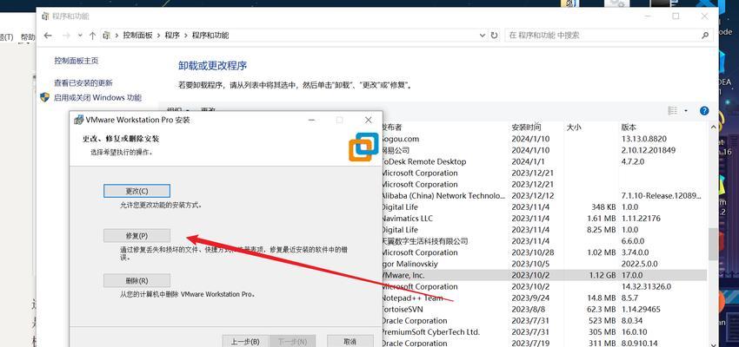Sort by 版本 column header
Image resolution: width=739 pixels, height=347 pixels.
pos(629,128)
